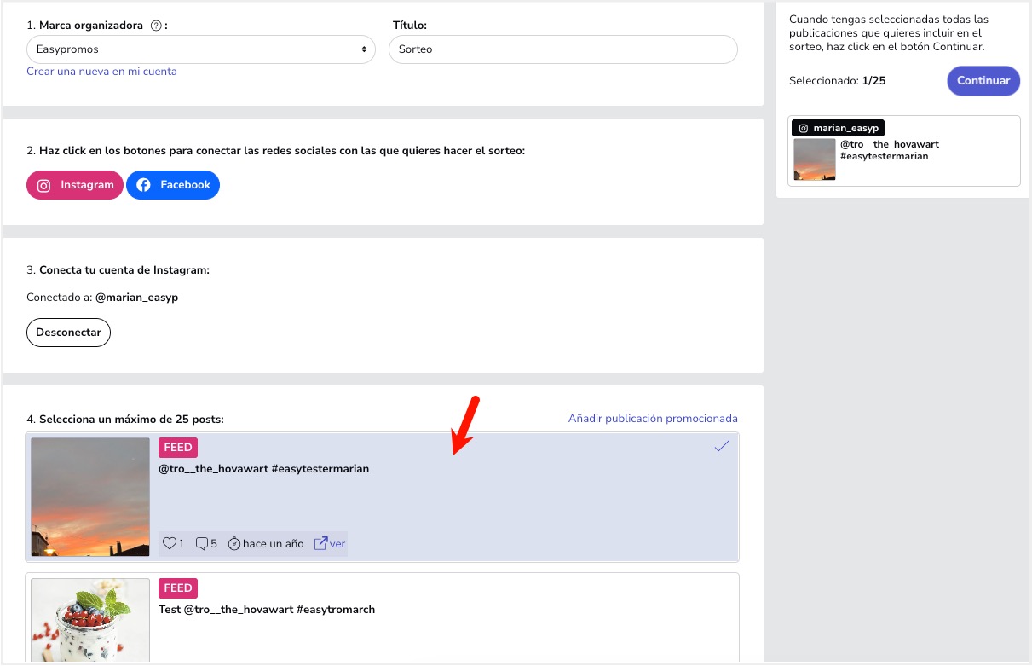The width and height of the screenshot is (1032, 666).
Task: Open the Marca organizadora dropdown
Action: 201,49
